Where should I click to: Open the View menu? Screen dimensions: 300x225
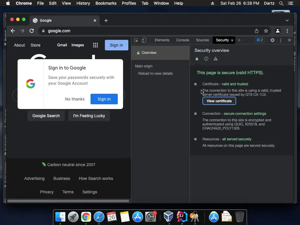(66, 3)
